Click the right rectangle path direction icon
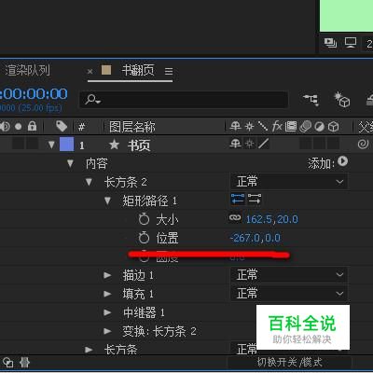 point(255,199)
